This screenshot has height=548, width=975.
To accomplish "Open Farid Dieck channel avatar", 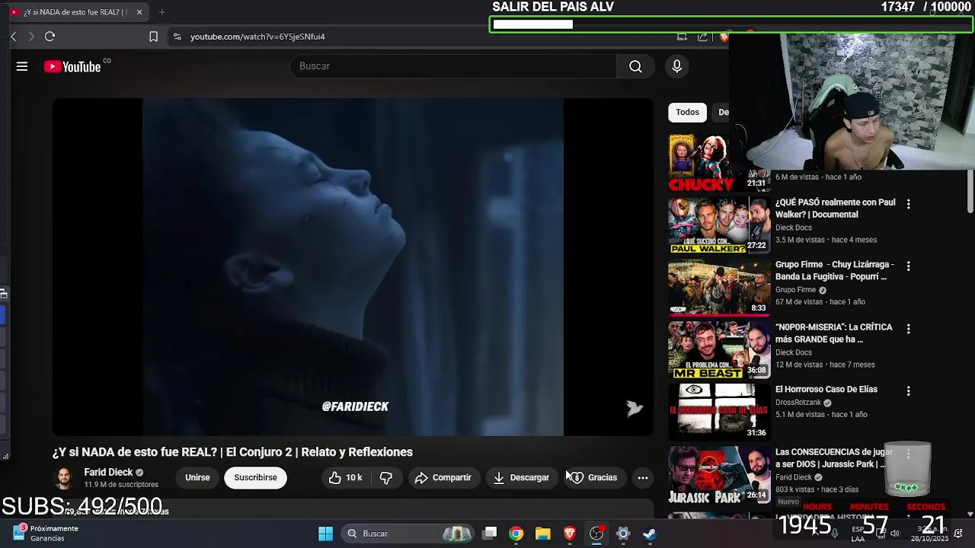I will pyautogui.click(x=65, y=478).
